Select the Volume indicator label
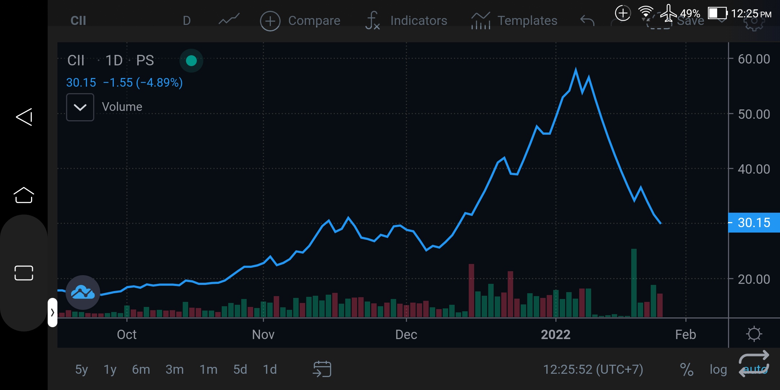 coord(122,107)
